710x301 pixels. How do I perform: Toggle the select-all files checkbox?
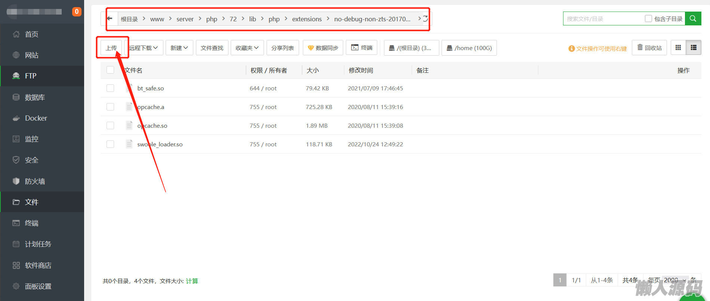pos(110,70)
